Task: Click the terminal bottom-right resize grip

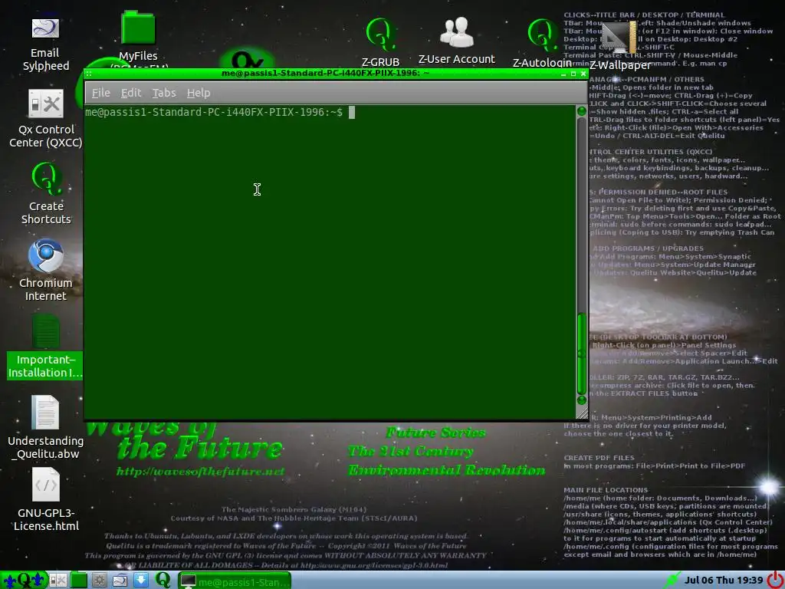Action: tap(582, 413)
